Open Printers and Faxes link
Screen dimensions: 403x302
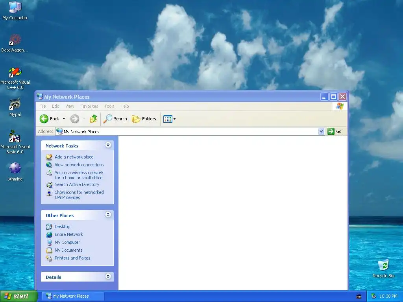pyautogui.click(x=72, y=258)
